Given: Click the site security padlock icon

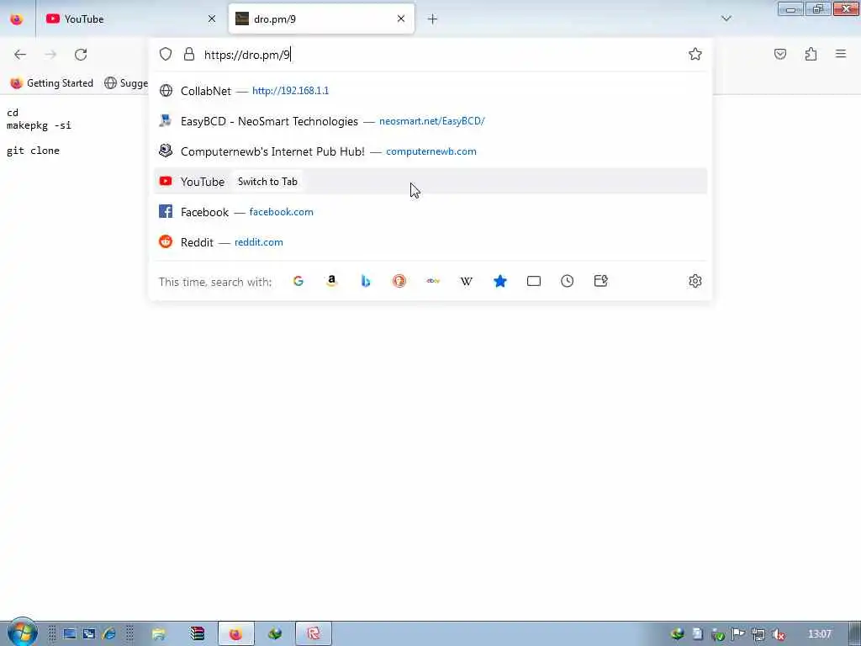Looking at the screenshot, I should tap(189, 54).
